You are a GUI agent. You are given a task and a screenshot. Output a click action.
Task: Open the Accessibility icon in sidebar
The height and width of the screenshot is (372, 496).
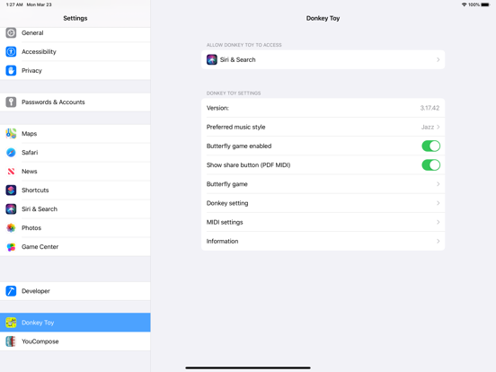tap(11, 51)
